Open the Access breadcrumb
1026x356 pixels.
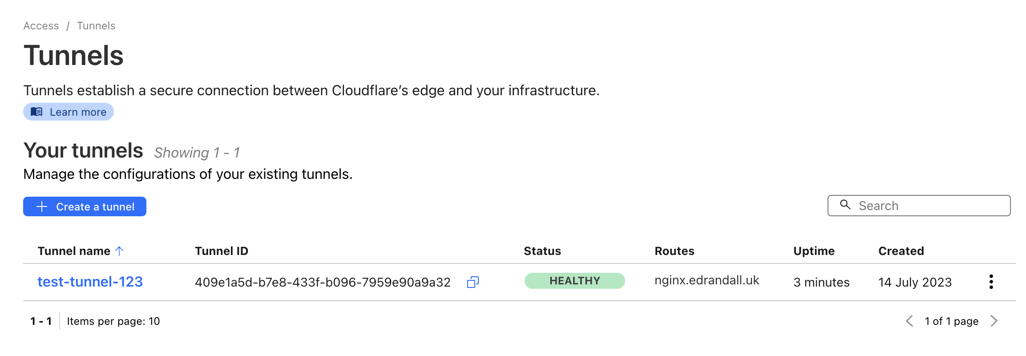[41, 26]
